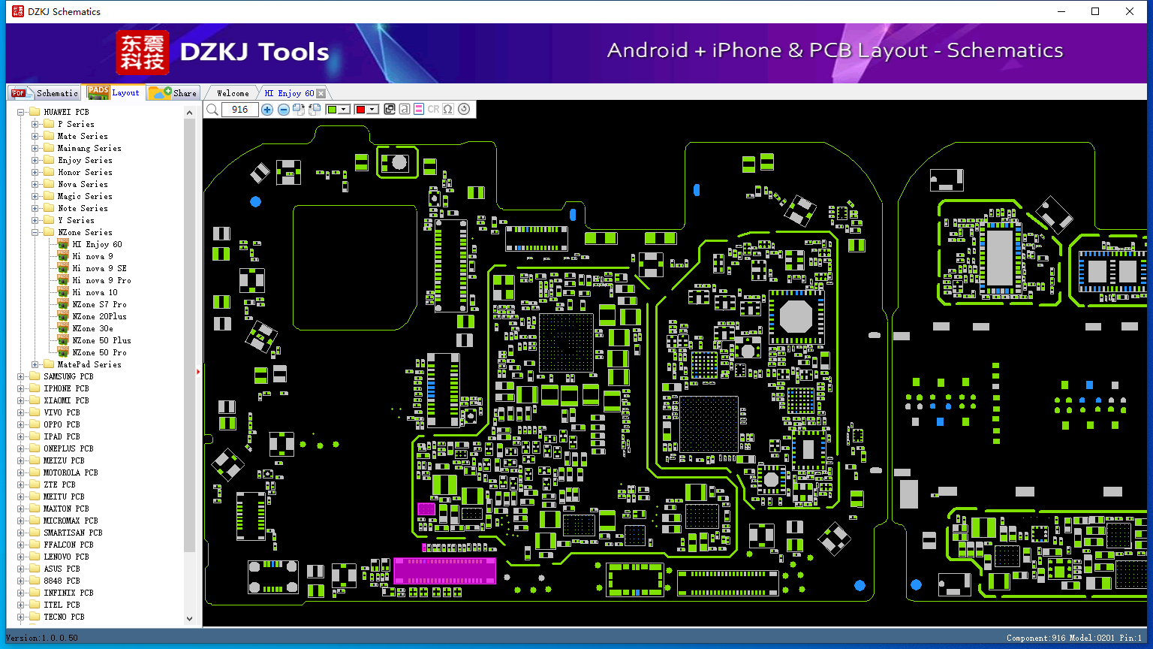Switch to the Schematic tab
The image size is (1153, 649).
[x=44, y=92]
